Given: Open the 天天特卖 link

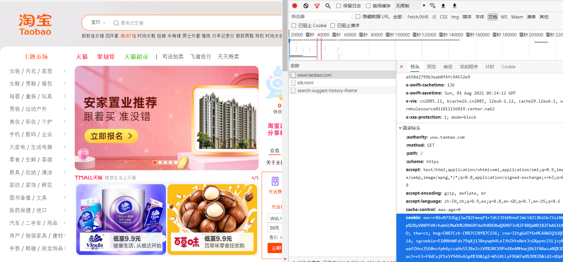Looking at the screenshot, I should click(x=228, y=57).
